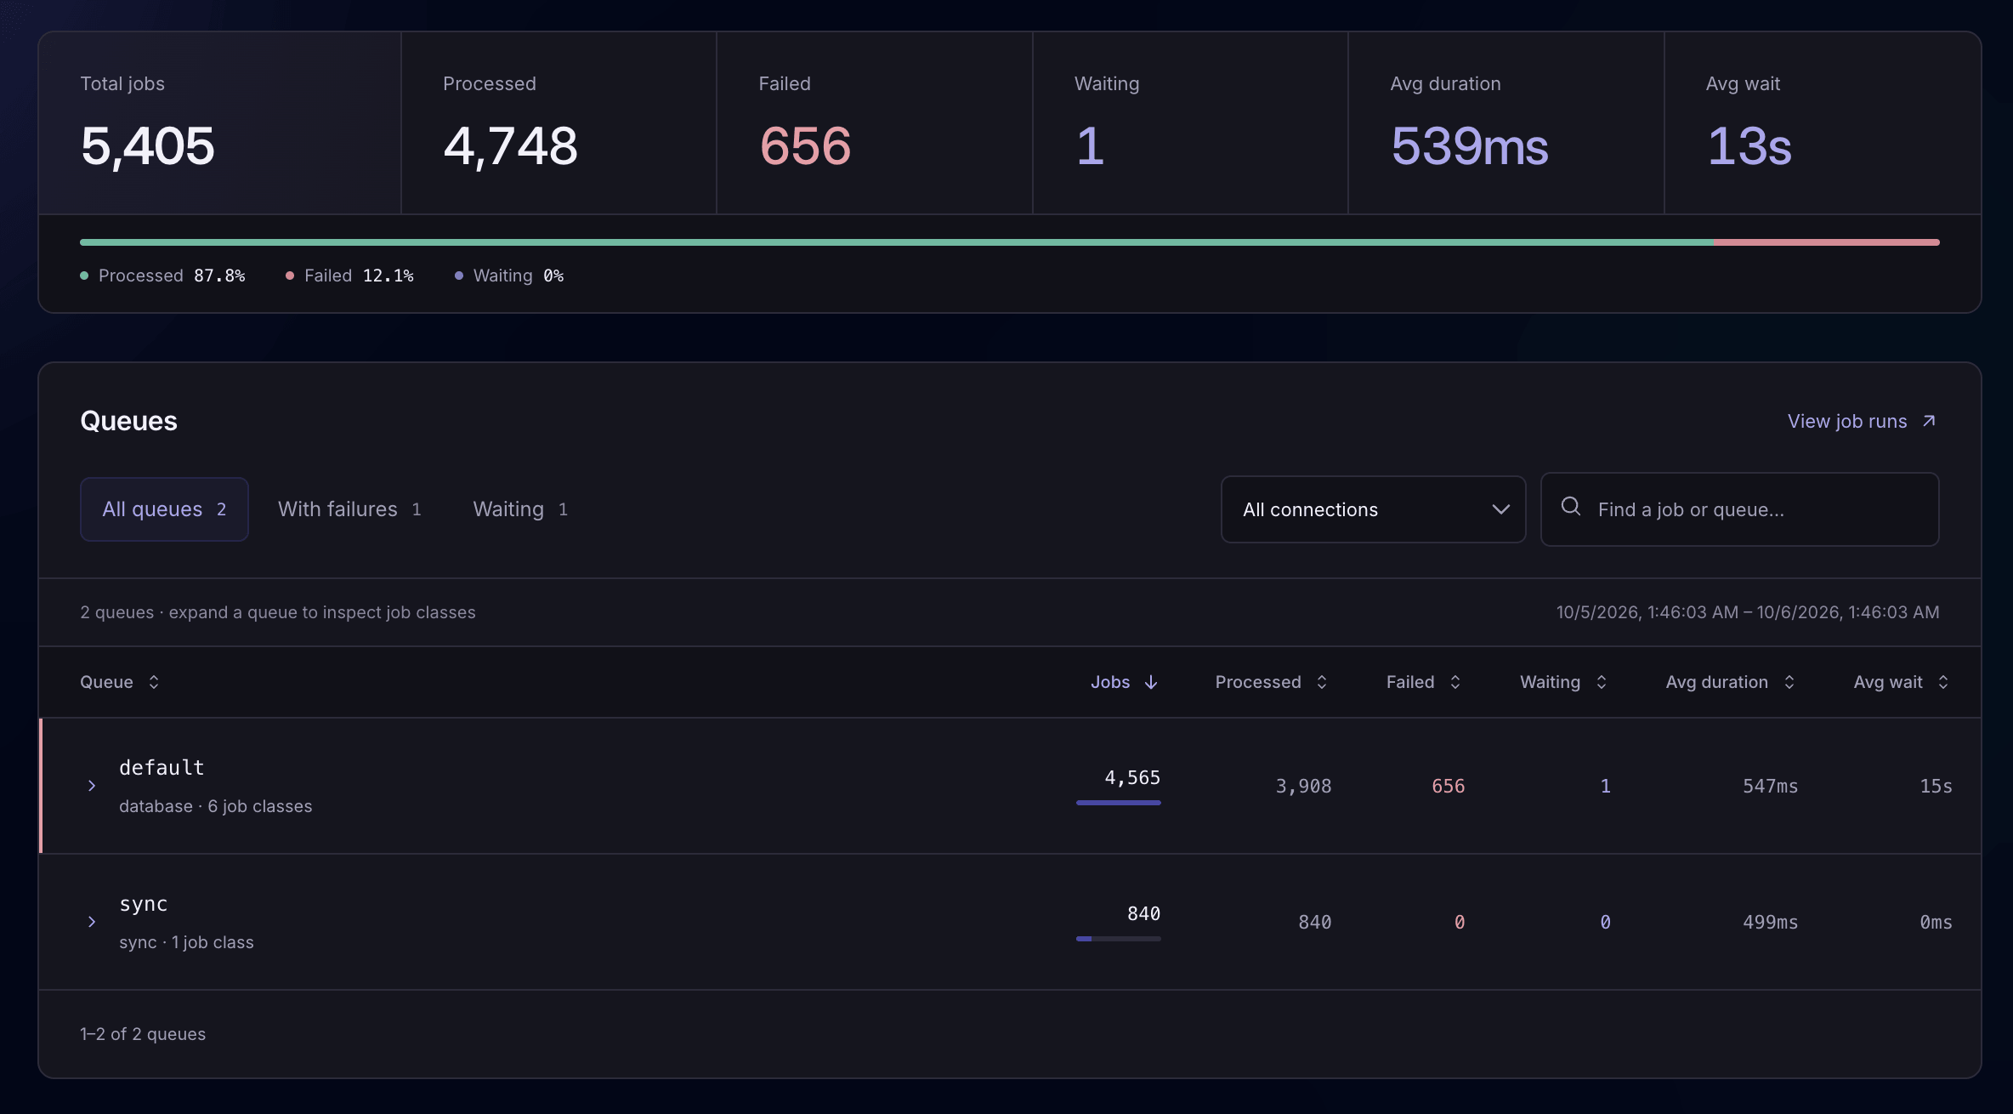
Task: Click the Failed 656 summary card
Action: click(x=875, y=123)
